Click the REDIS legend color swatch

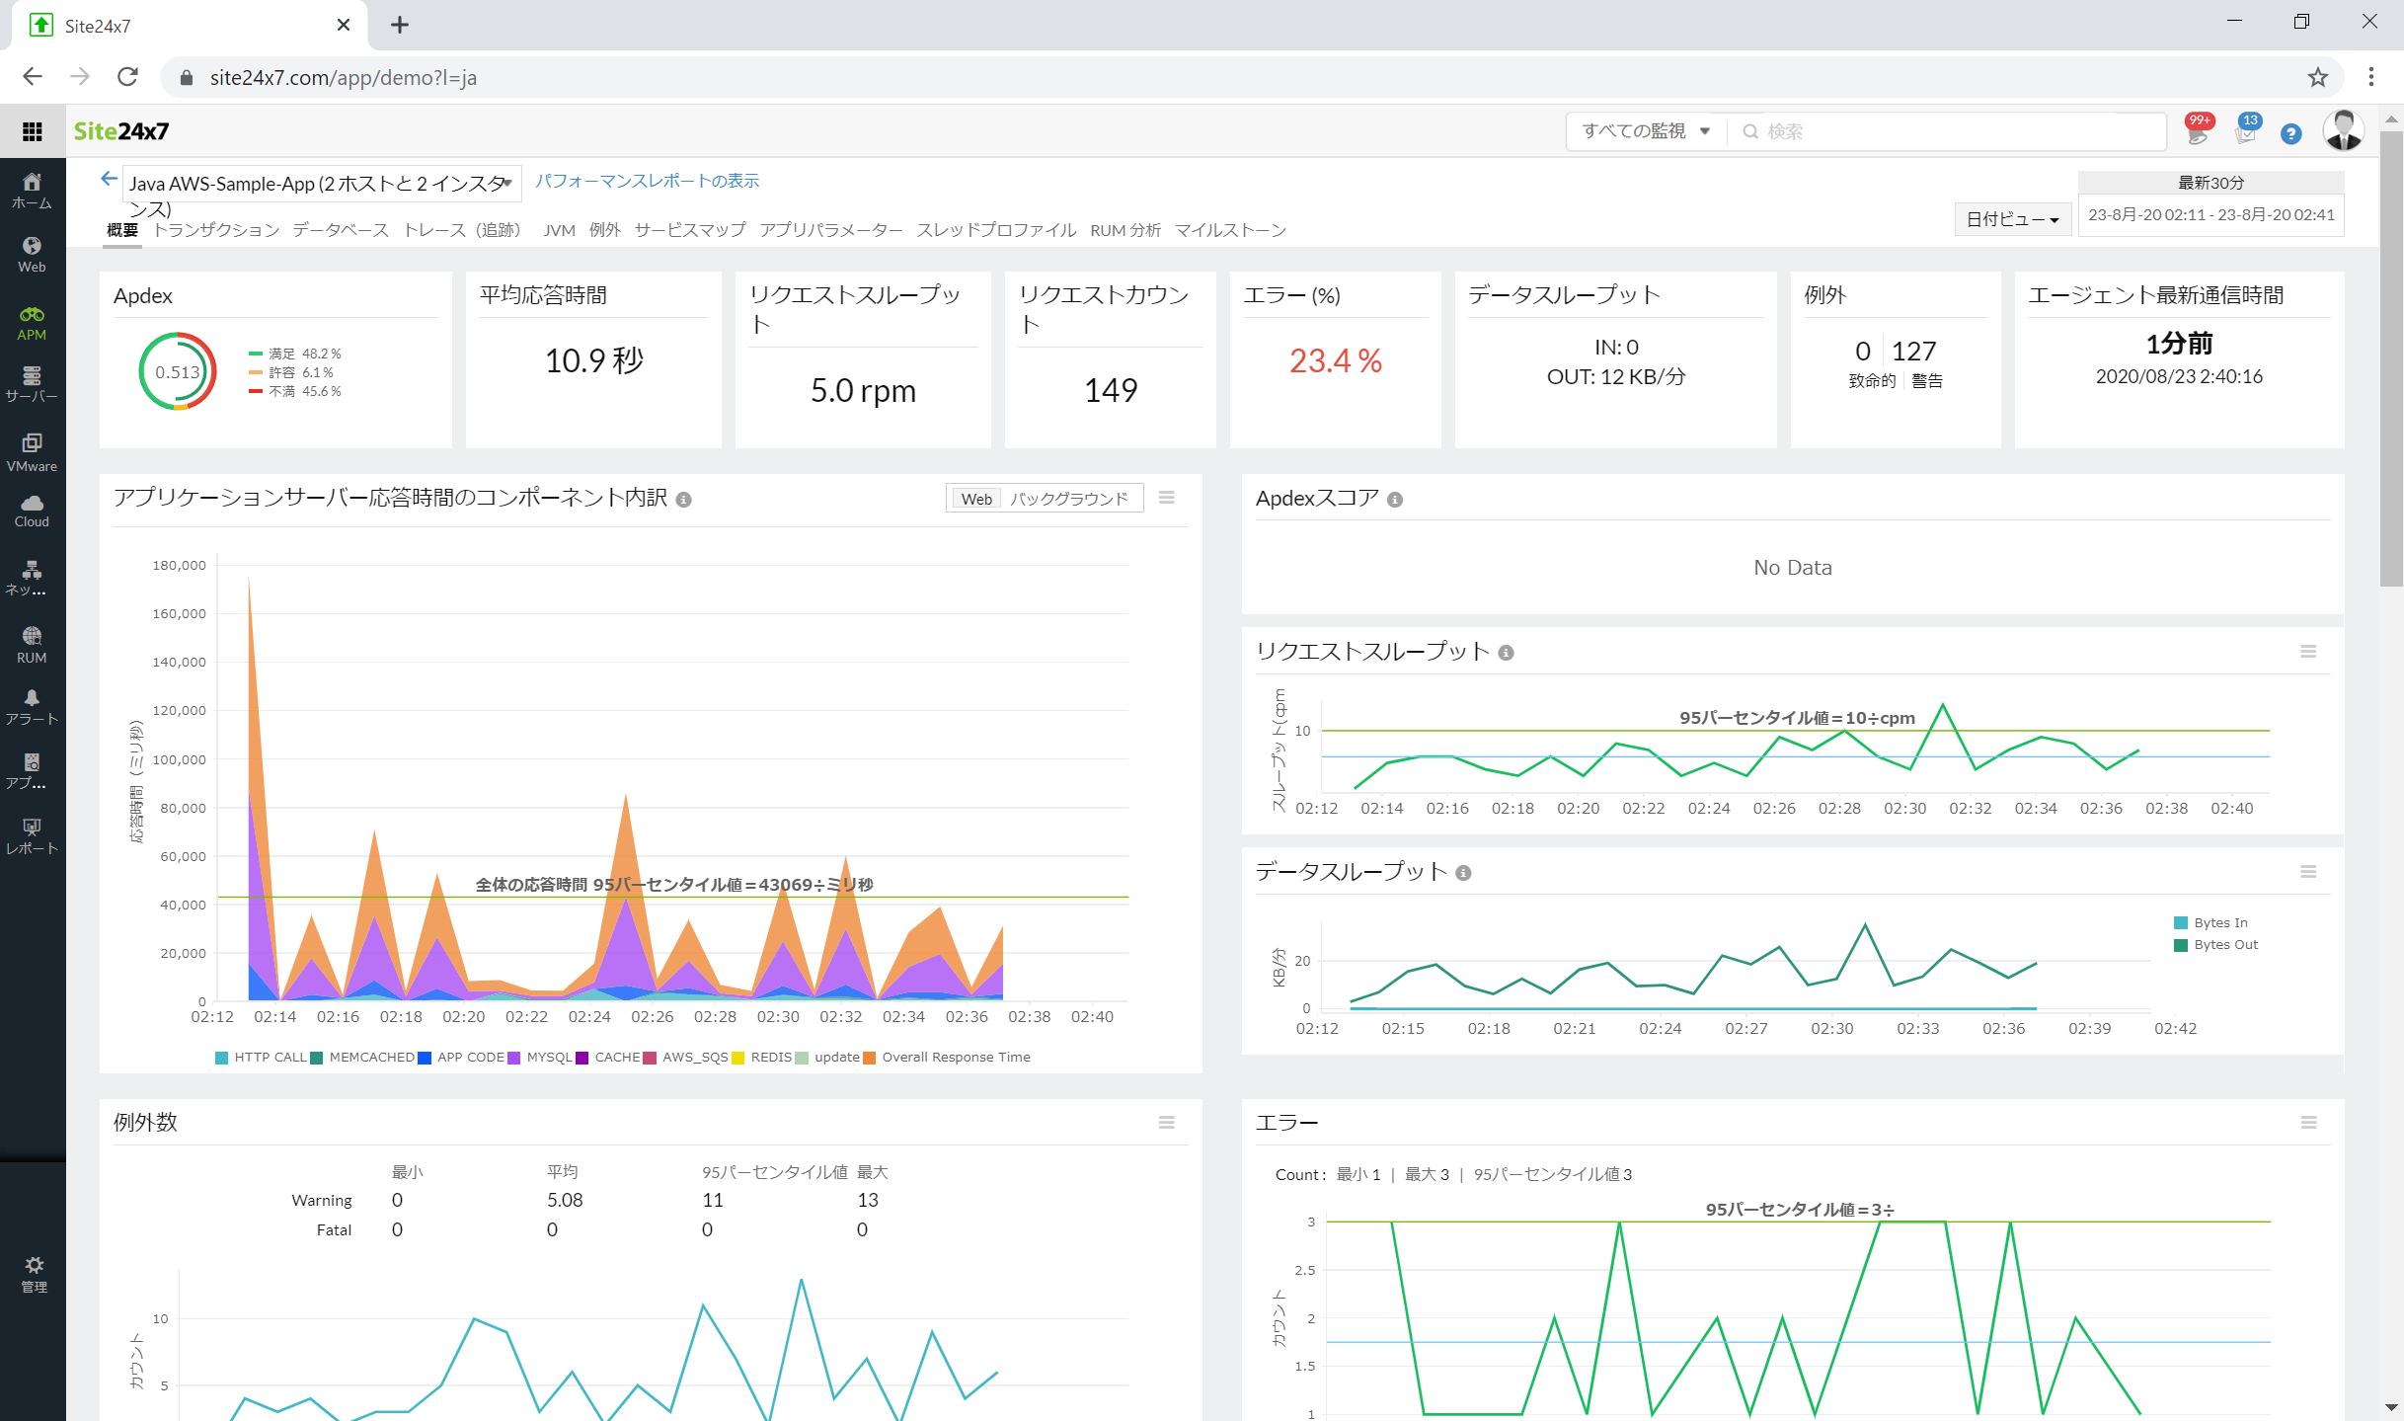coord(737,1058)
